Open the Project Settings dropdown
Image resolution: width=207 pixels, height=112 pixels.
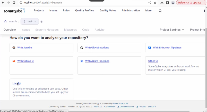(172, 30)
